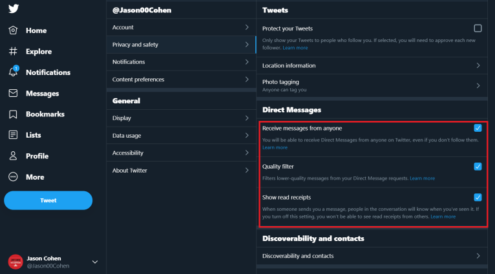495x274 pixels.
Task: Open Messages envelope icon
Action: pyautogui.click(x=13, y=93)
